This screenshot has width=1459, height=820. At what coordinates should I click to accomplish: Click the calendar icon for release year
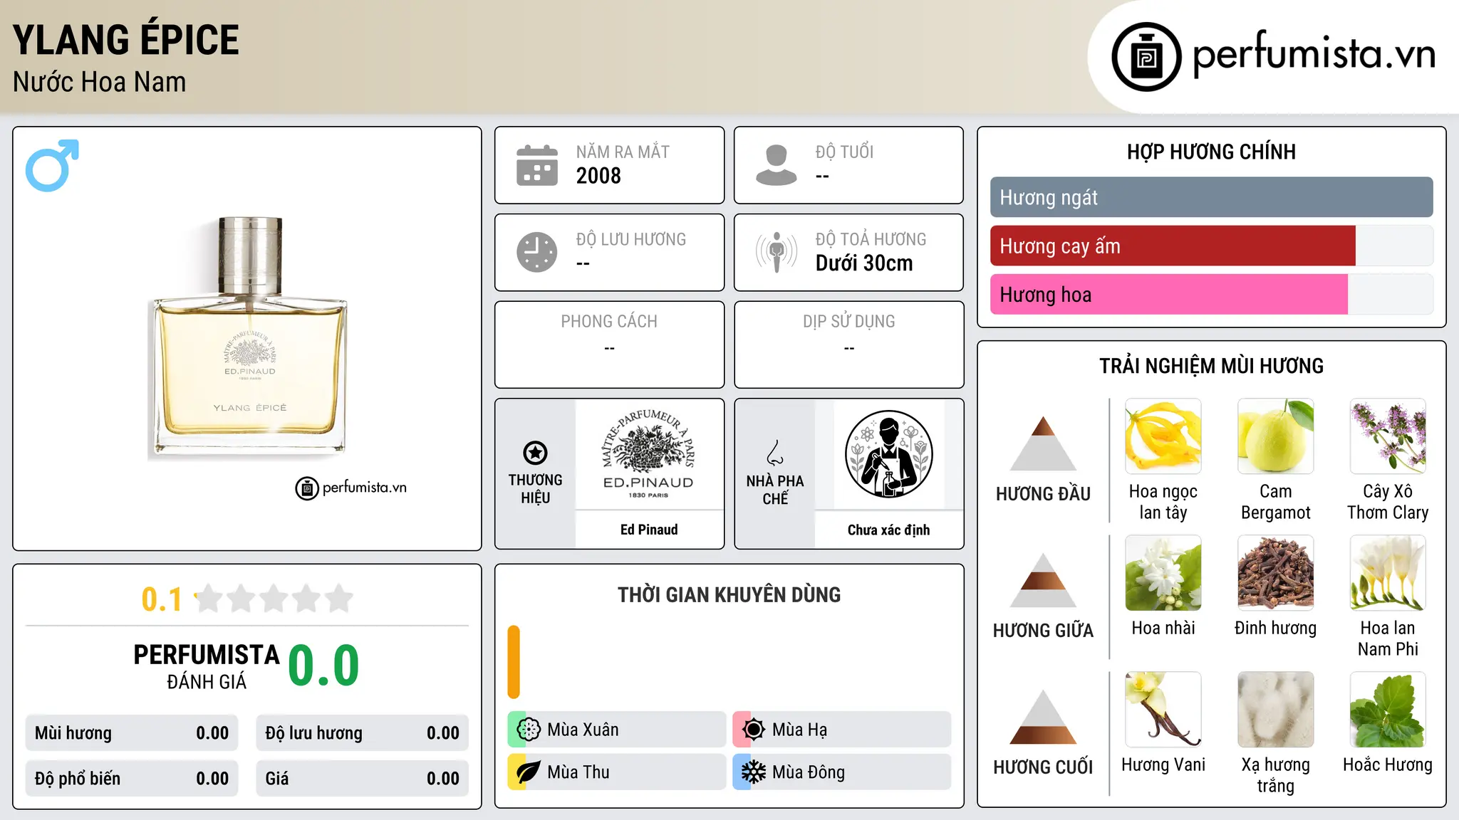(x=537, y=165)
